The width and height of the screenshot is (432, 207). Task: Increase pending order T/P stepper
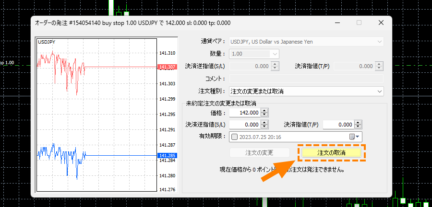[x=358, y=123]
